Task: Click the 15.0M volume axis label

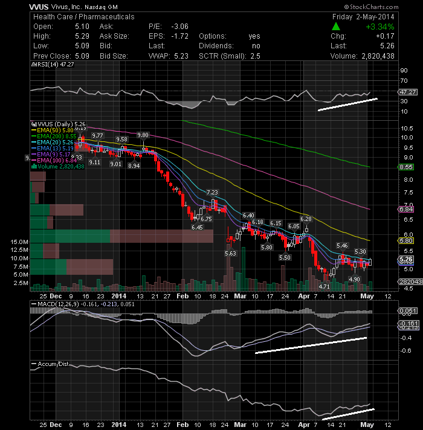Action: coord(19,242)
